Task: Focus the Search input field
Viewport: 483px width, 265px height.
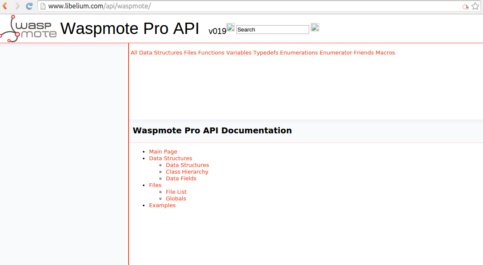Action: click(273, 29)
